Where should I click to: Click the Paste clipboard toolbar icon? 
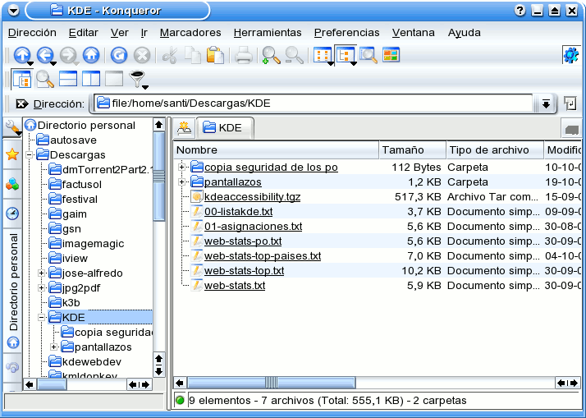[215, 56]
